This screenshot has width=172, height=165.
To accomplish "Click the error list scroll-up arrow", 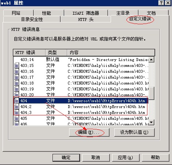I will pos(151,60).
